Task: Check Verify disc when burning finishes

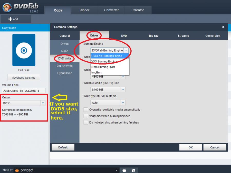Action: [86, 116]
